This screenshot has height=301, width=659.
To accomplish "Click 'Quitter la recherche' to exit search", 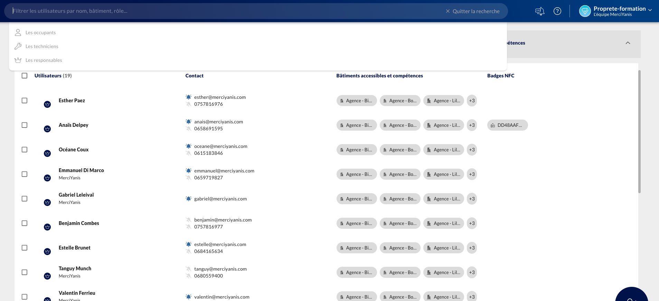I will (x=472, y=11).
